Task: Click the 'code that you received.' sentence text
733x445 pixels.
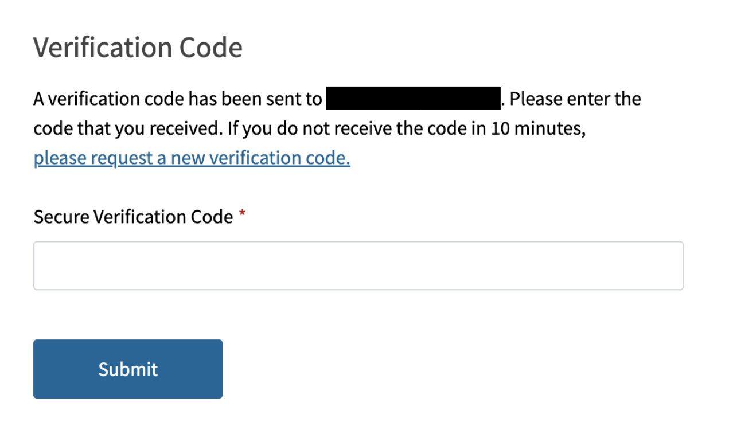Action: click(x=127, y=128)
